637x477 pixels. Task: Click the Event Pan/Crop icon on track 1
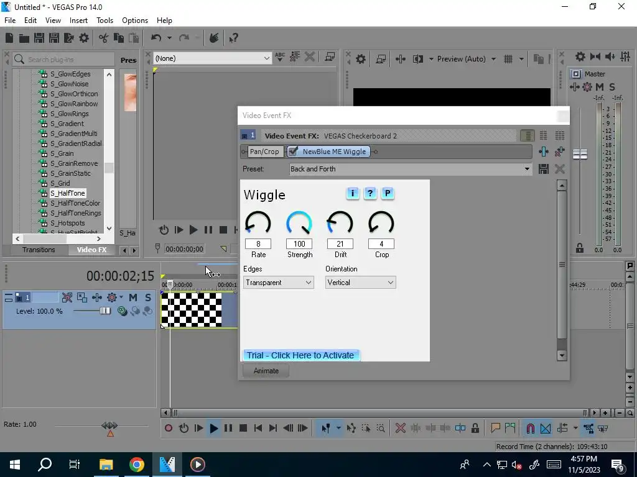pos(82,298)
